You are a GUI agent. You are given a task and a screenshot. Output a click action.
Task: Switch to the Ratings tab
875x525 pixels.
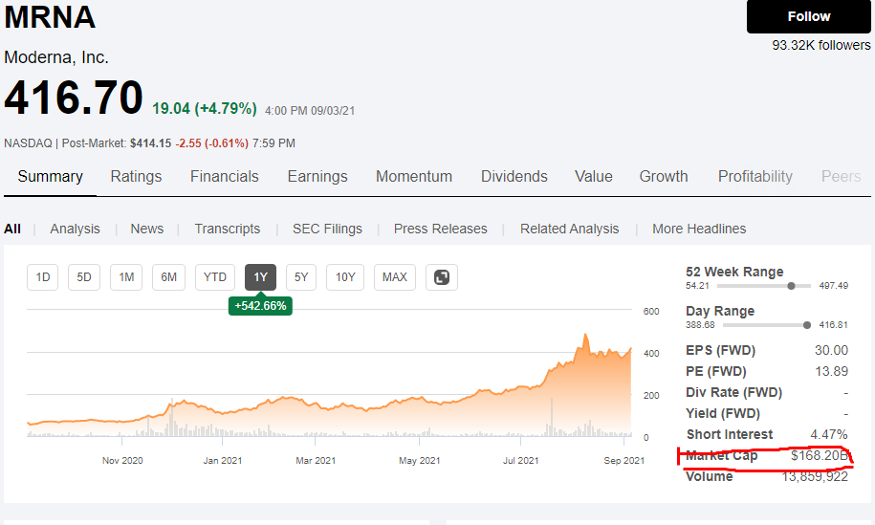pyautogui.click(x=136, y=176)
